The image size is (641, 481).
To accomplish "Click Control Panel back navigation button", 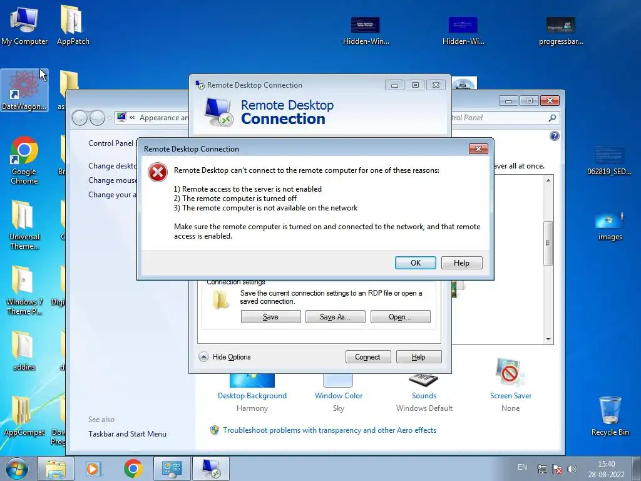I will (x=79, y=118).
